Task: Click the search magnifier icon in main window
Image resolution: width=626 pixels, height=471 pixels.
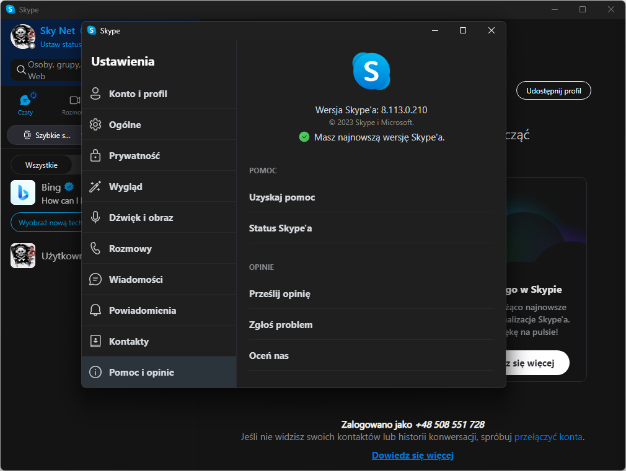Action: (21, 70)
